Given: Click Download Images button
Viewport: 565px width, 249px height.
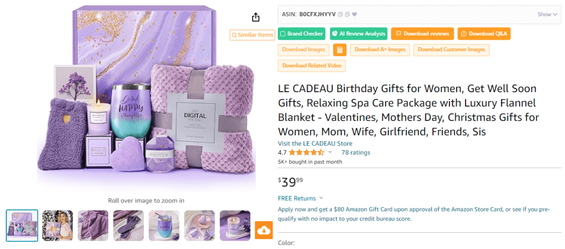Looking at the screenshot, I should click(303, 50).
